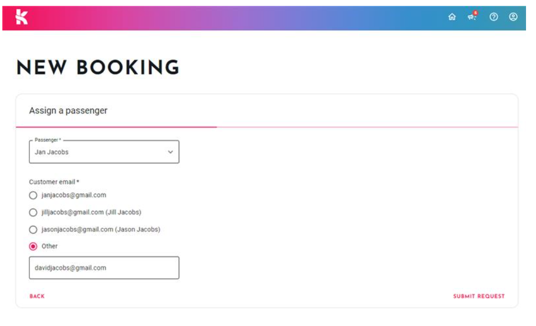Open the Jan Jacobs passenger combo box

tap(104, 152)
